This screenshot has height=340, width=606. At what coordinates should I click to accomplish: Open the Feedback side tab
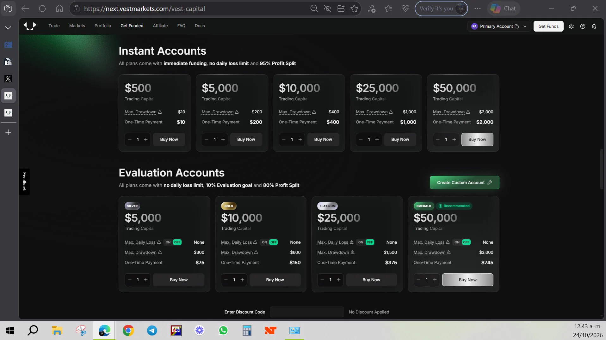(x=24, y=182)
